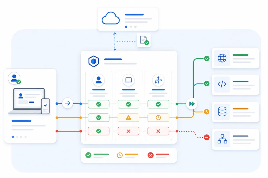This screenshot has width=268, height=178.
Task: Click the red minus circle icon
Action: [x=207, y=137]
